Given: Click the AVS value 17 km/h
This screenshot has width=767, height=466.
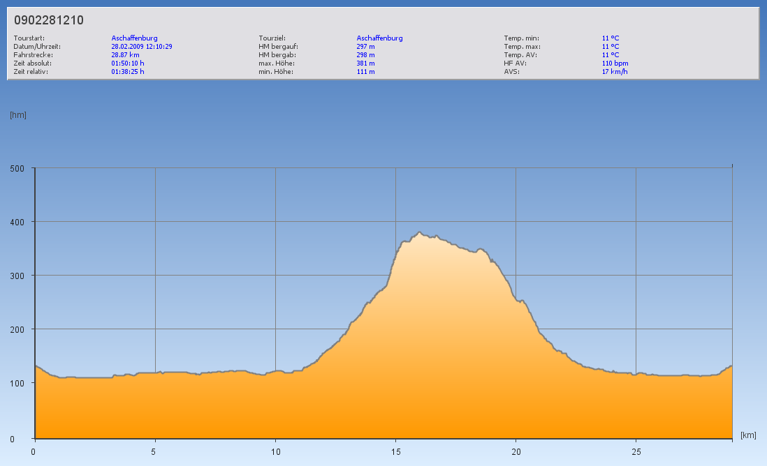Looking at the screenshot, I should point(615,71).
